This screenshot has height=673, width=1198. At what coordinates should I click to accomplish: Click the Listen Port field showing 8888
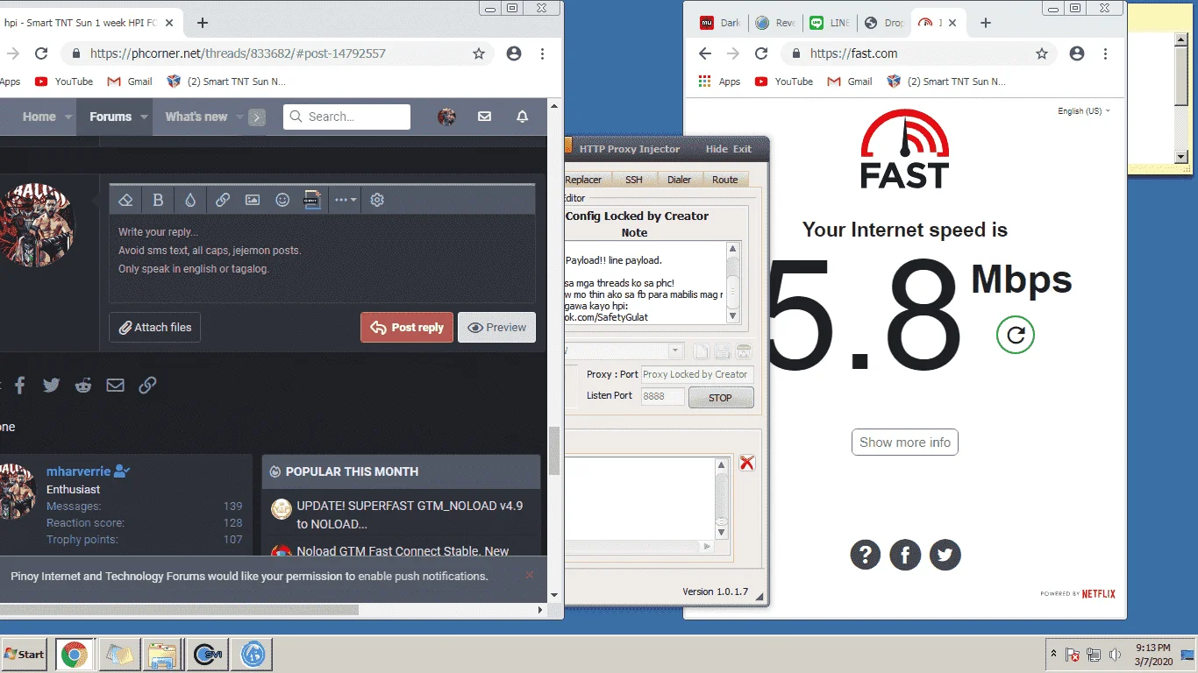pos(664,396)
